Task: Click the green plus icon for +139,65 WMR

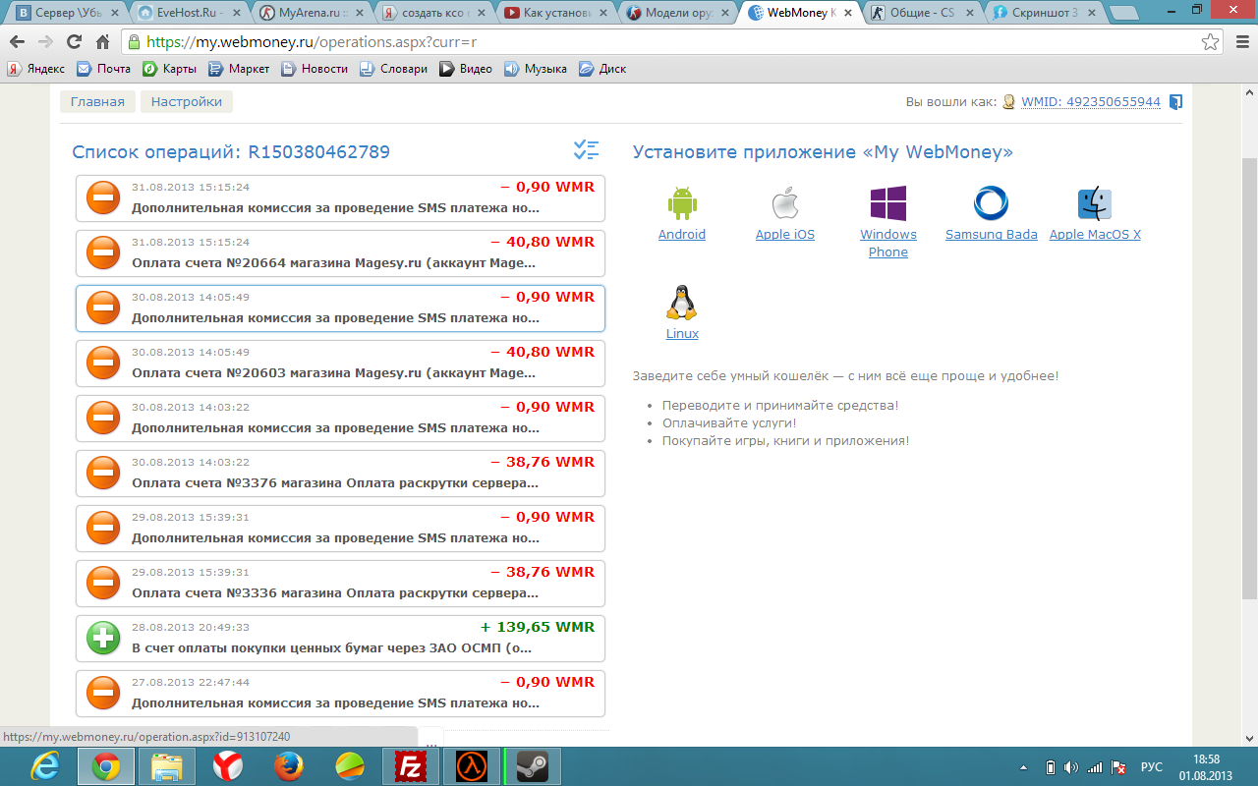Action: pyautogui.click(x=103, y=639)
